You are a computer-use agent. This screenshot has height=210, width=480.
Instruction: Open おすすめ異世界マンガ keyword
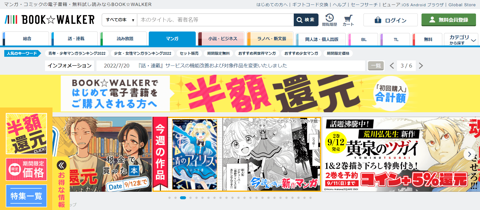click(x=257, y=53)
